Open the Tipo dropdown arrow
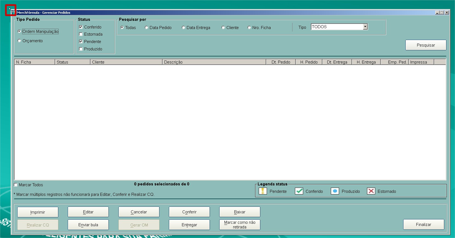This screenshot has height=238, width=455. [365, 27]
